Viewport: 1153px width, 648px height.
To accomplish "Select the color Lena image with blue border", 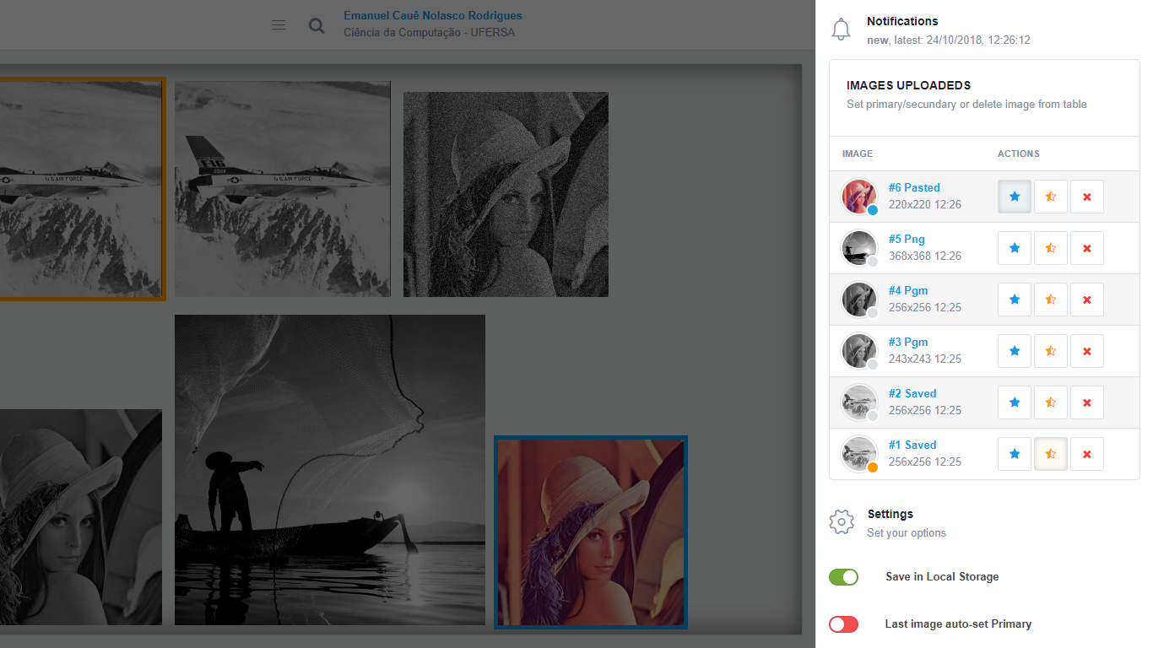I will 591,532.
